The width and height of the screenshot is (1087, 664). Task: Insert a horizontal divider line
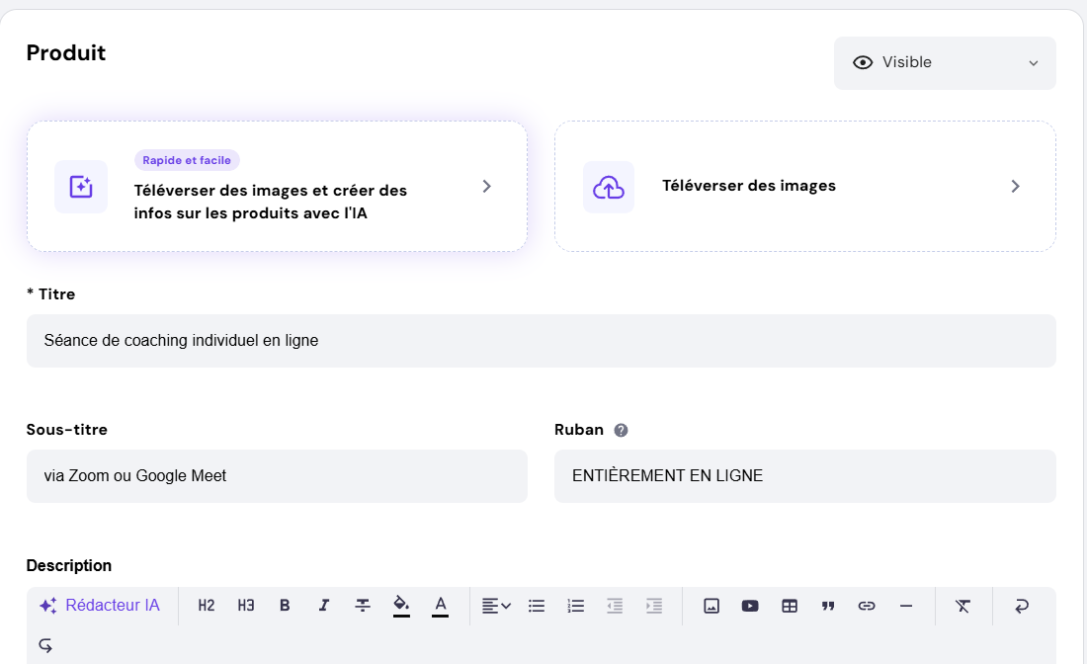pos(906,605)
